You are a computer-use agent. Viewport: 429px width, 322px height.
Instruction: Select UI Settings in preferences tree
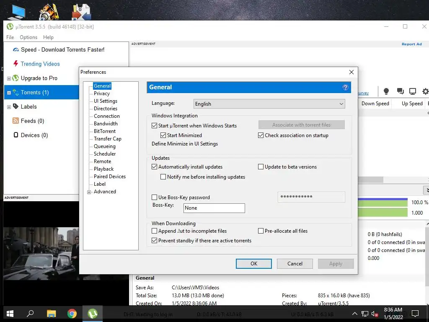(106, 101)
